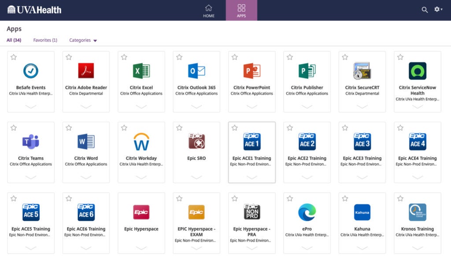Image resolution: width=451 pixels, height=256 pixels.
Task: Toggle favorite star on Citrix Teams
Action: (14, 128)
